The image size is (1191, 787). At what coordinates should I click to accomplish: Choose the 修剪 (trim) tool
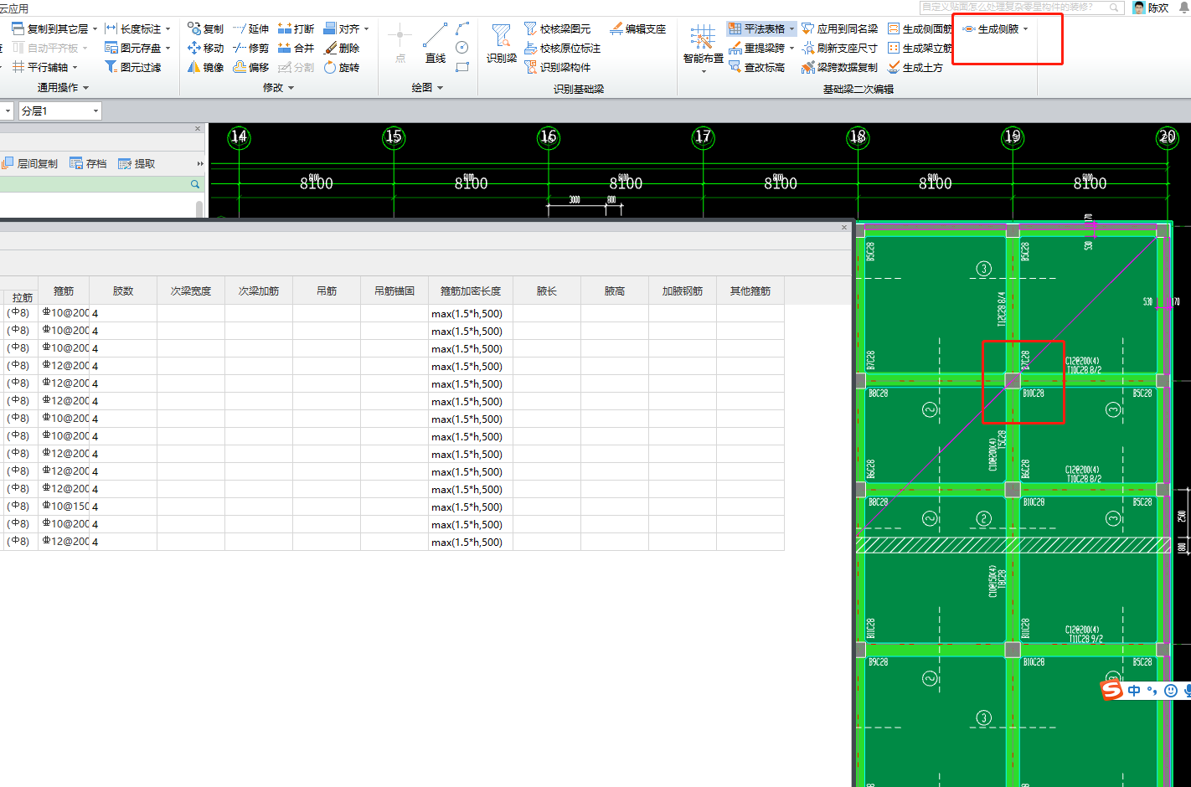[x=251, y=48]
